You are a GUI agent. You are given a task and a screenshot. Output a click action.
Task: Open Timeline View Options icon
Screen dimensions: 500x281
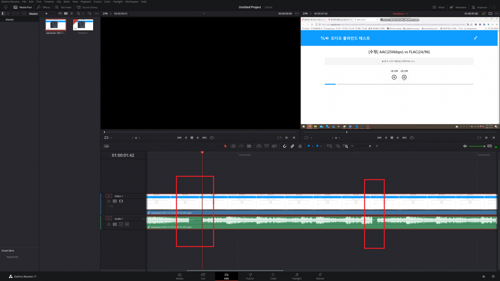[x=107, y=146]
